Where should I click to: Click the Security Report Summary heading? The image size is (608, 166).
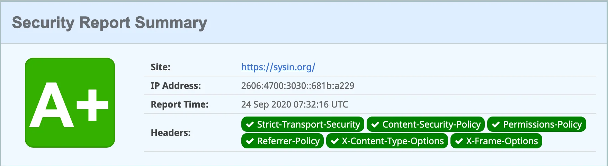pos(109,23)
